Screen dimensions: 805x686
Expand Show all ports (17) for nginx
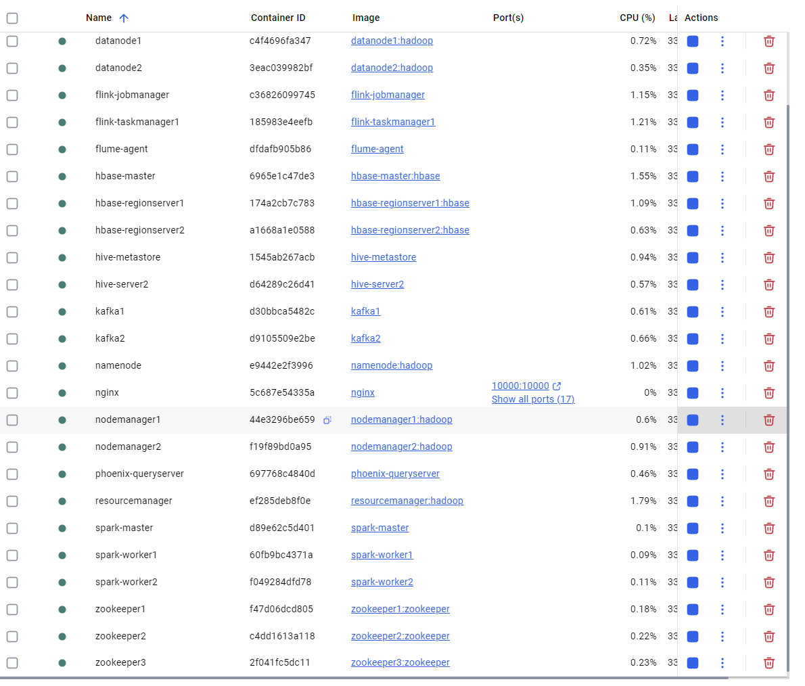(x=533, y=399)
